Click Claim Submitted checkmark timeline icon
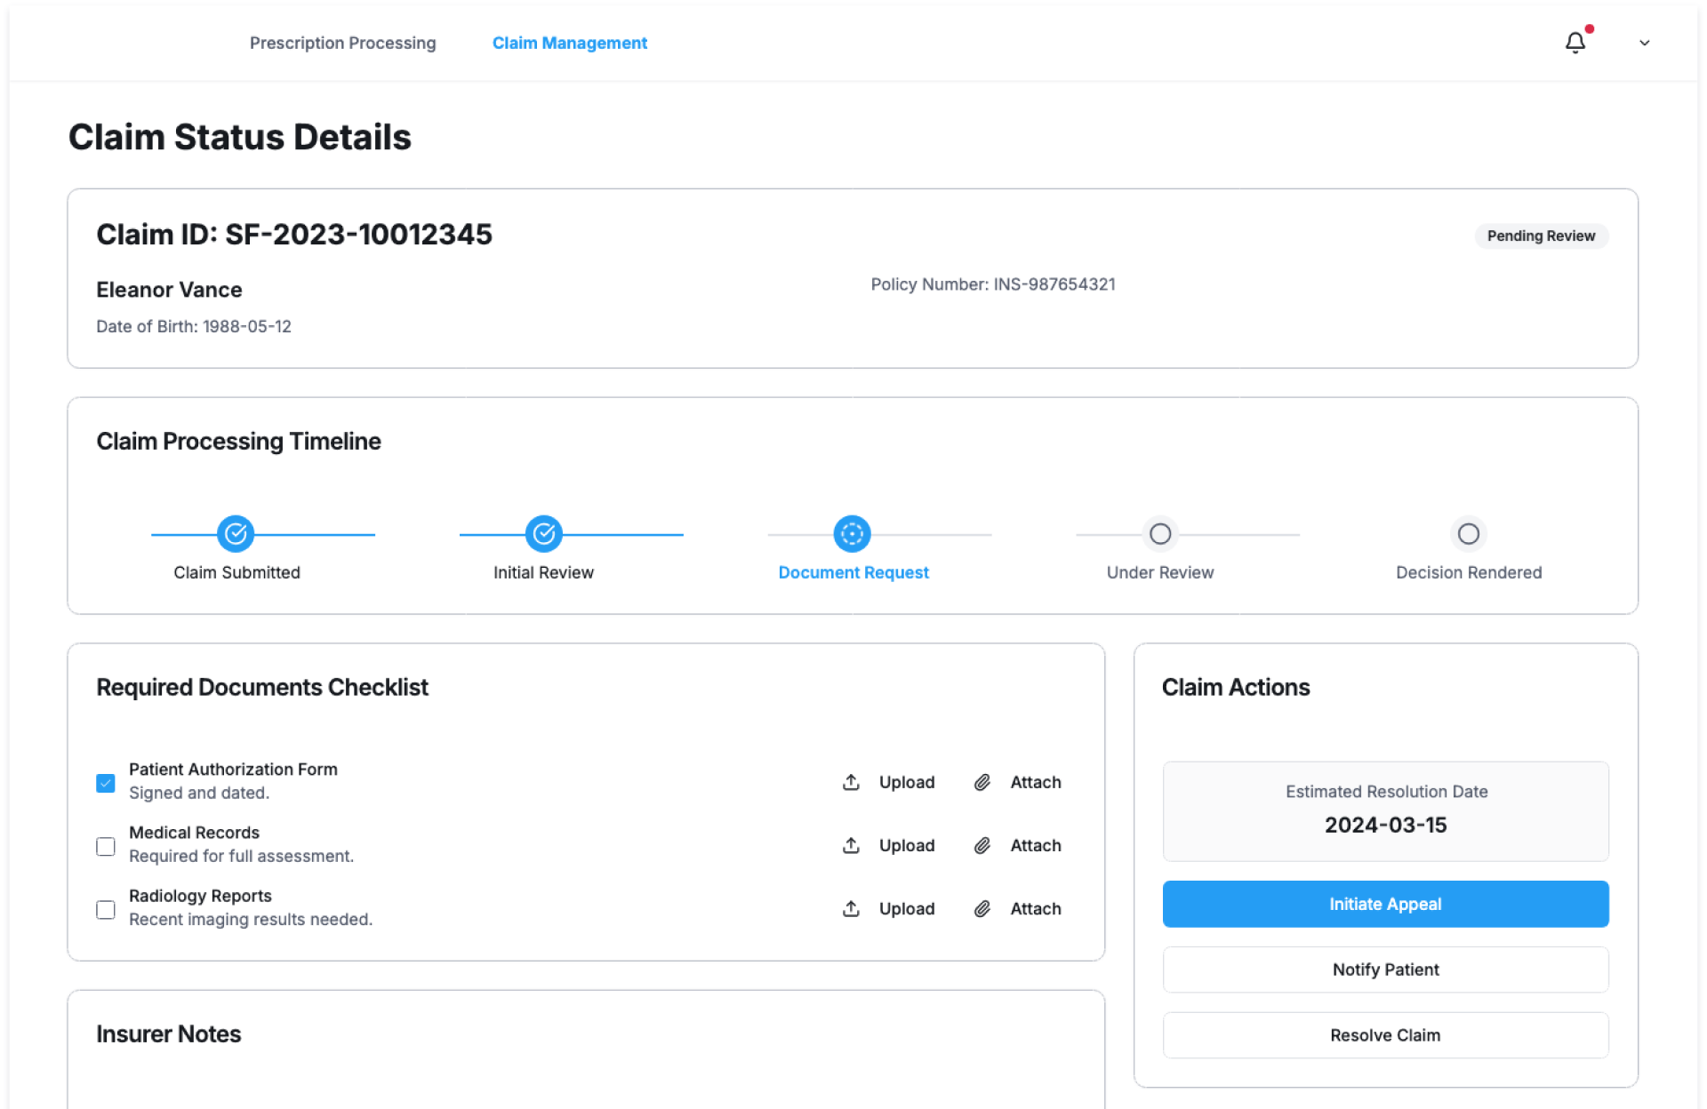 pos(236,534)
